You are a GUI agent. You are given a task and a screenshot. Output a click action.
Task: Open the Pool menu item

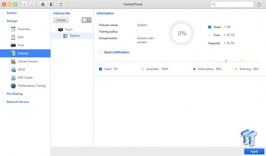(x=21, y=45)
